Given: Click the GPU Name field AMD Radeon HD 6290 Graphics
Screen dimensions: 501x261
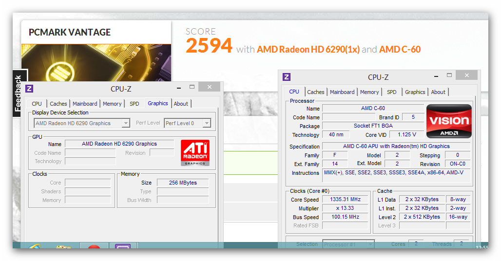Looking at the screenshot, I should [119, 144].
